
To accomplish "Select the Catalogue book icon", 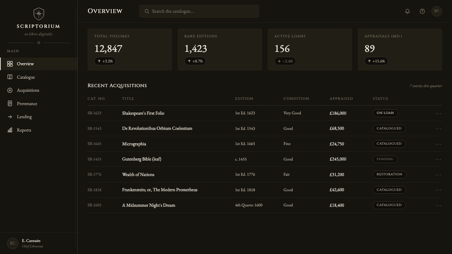I will 10,77.
